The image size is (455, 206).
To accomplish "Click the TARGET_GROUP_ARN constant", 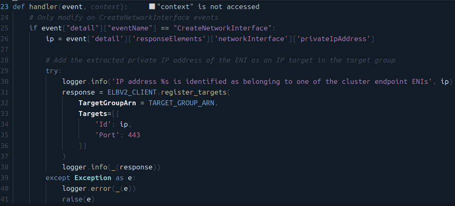I will tap(181, 103).
